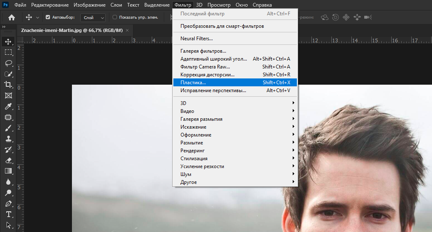Open the Слои menu

(116, 5)
